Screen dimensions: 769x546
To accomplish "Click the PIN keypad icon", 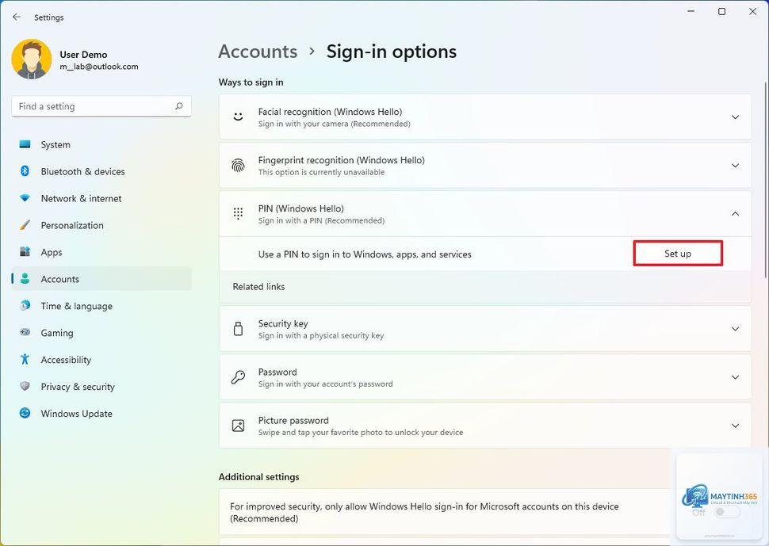I will point(239,214).
